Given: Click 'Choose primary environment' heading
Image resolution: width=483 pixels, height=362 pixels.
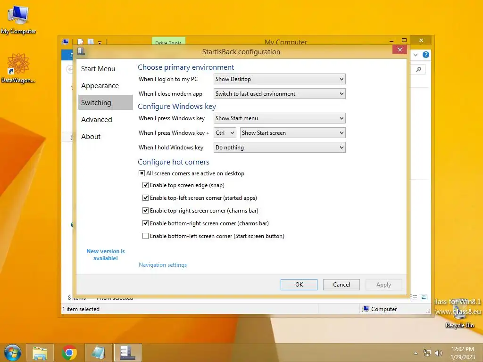Looking at the screenshot, I should click(186, 67).
